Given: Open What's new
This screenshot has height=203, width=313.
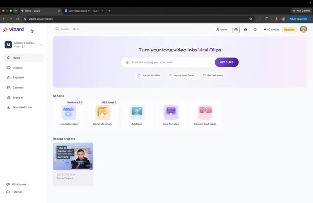Looking at the screenshot, I should coord(16,184).
